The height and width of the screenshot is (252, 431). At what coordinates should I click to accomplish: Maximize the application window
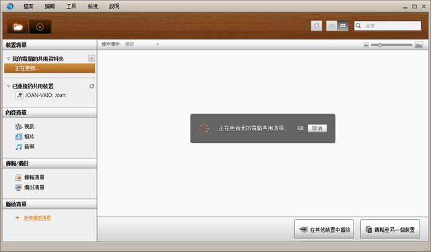pos(415,6)
